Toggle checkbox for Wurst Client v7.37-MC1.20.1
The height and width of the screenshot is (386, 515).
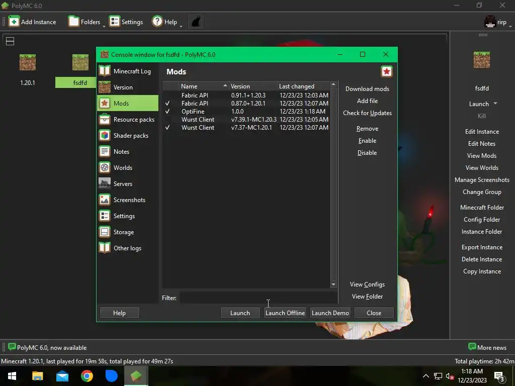click(x=167, y=127)
